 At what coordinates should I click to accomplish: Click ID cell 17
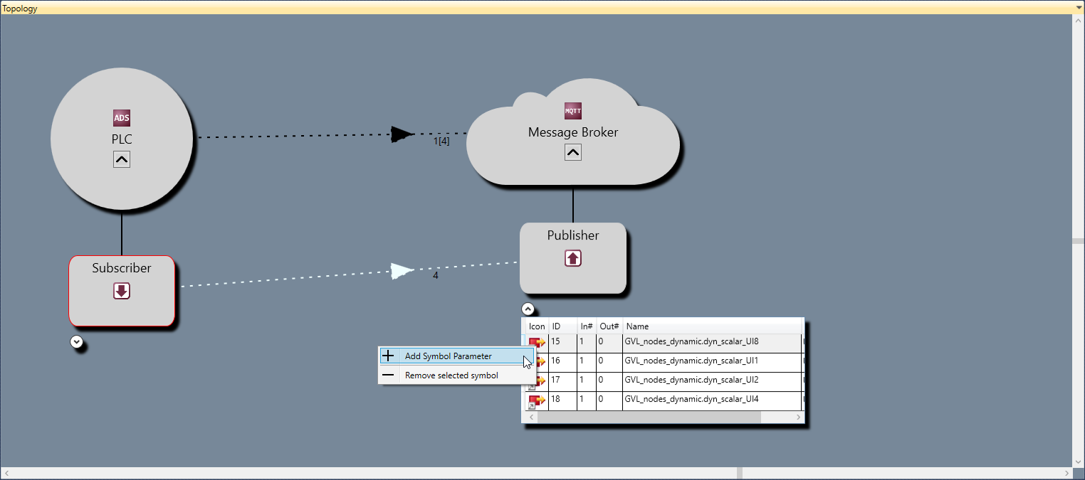tap(563, 382)
